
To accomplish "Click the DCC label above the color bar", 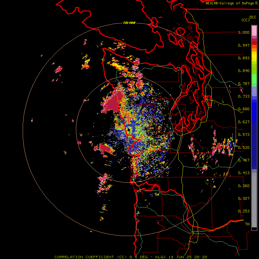I will click(x=253, y=17).
